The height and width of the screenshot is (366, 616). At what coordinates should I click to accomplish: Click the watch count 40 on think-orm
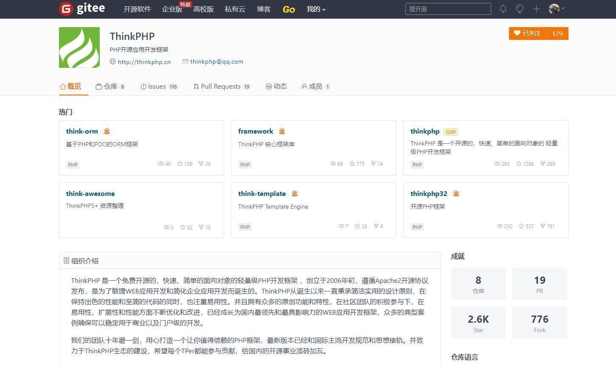(x=165, y=164)
